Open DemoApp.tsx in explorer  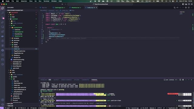click(x=18, y=83)
